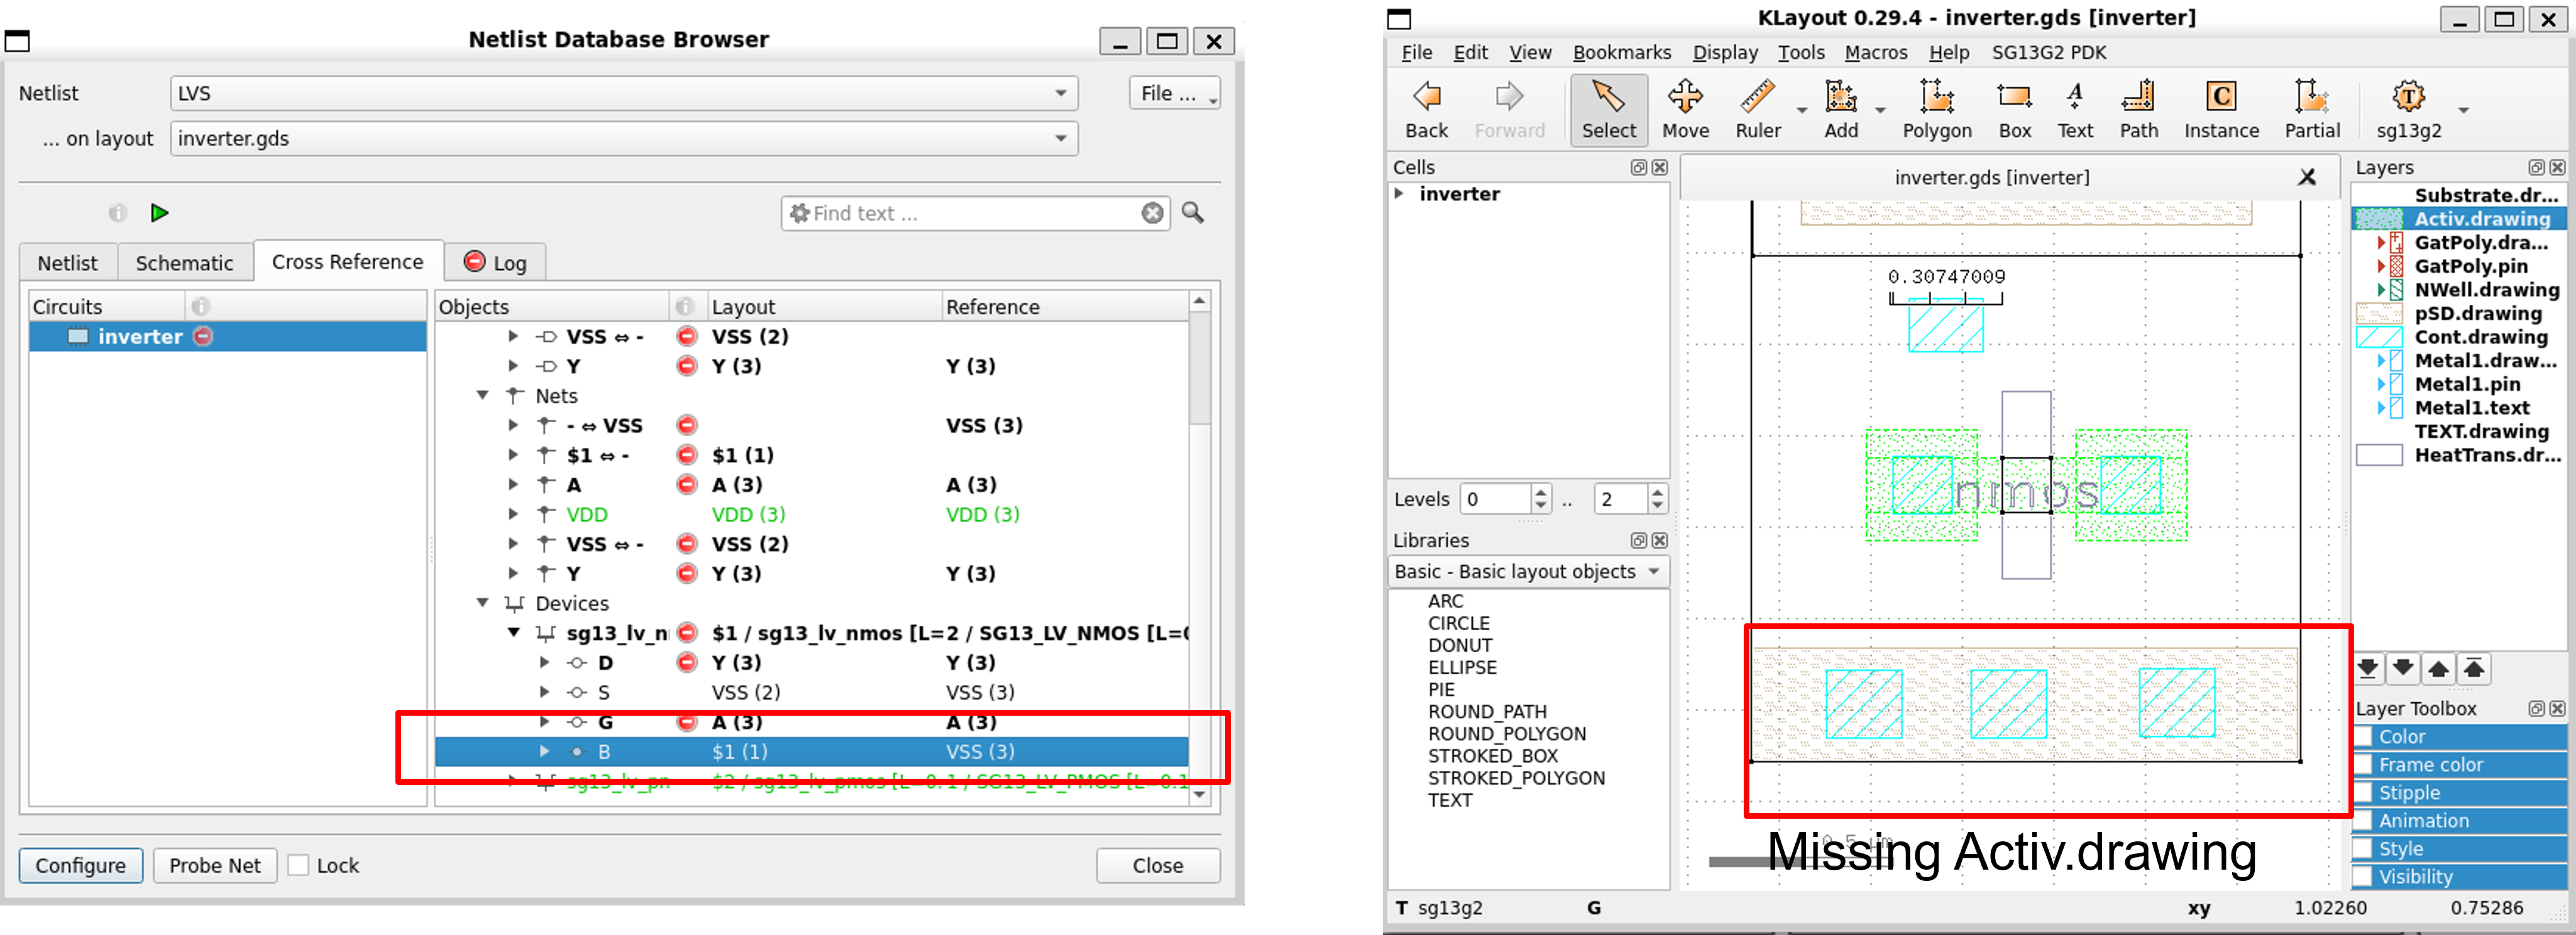2576x935 pixels.
Task: Open the Basic libraries dropdown
Action: click(x=1528, y=572)
